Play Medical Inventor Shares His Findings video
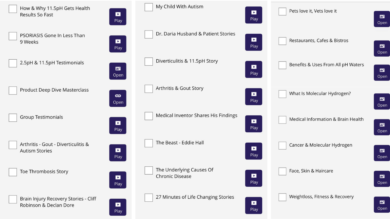The width and height of the screenshot is (390, 219). click(254, 124)
